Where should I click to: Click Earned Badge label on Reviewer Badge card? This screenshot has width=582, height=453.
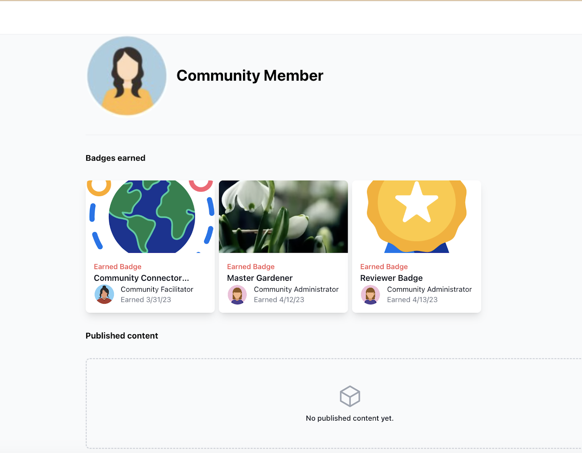(x=384, y=267)
